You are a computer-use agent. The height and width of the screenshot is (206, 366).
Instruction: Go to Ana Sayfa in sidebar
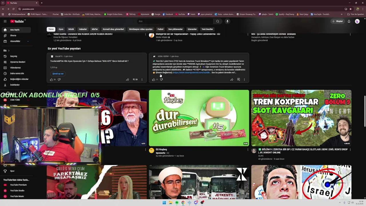pyautogui.click(x=16, y=30)
